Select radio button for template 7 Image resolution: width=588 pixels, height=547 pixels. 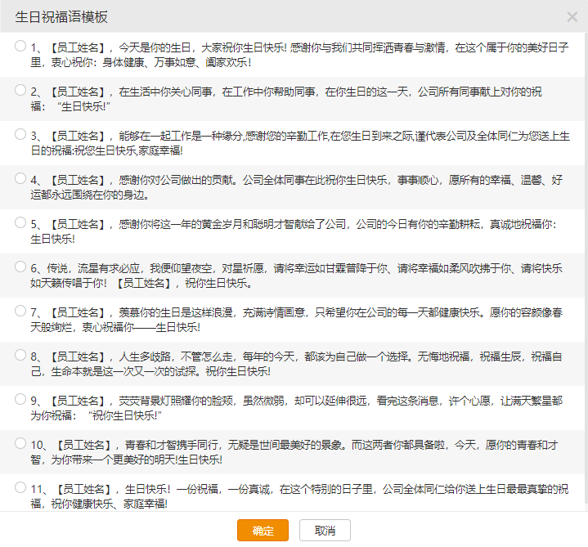pos(20,312)
